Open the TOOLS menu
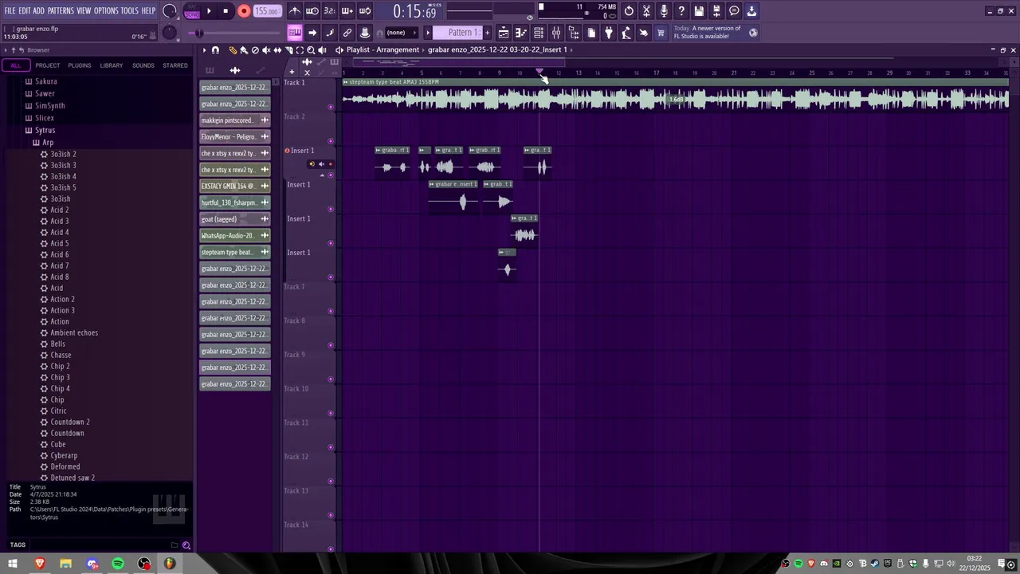1020x574 pixels. pos(130,11)
